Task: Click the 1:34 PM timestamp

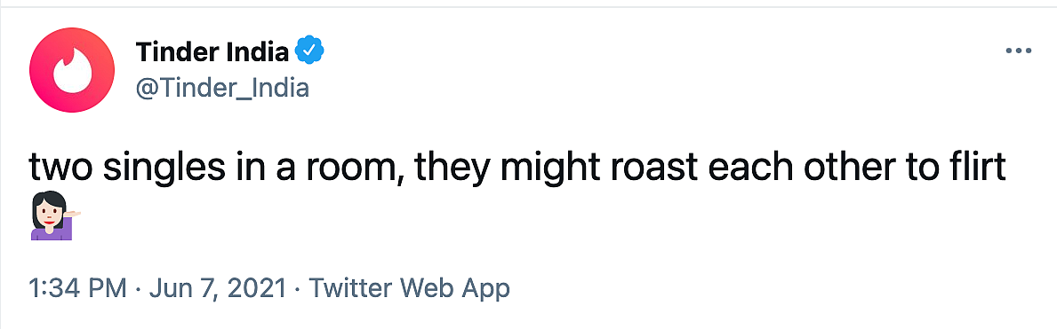Action: coord(78,288)
